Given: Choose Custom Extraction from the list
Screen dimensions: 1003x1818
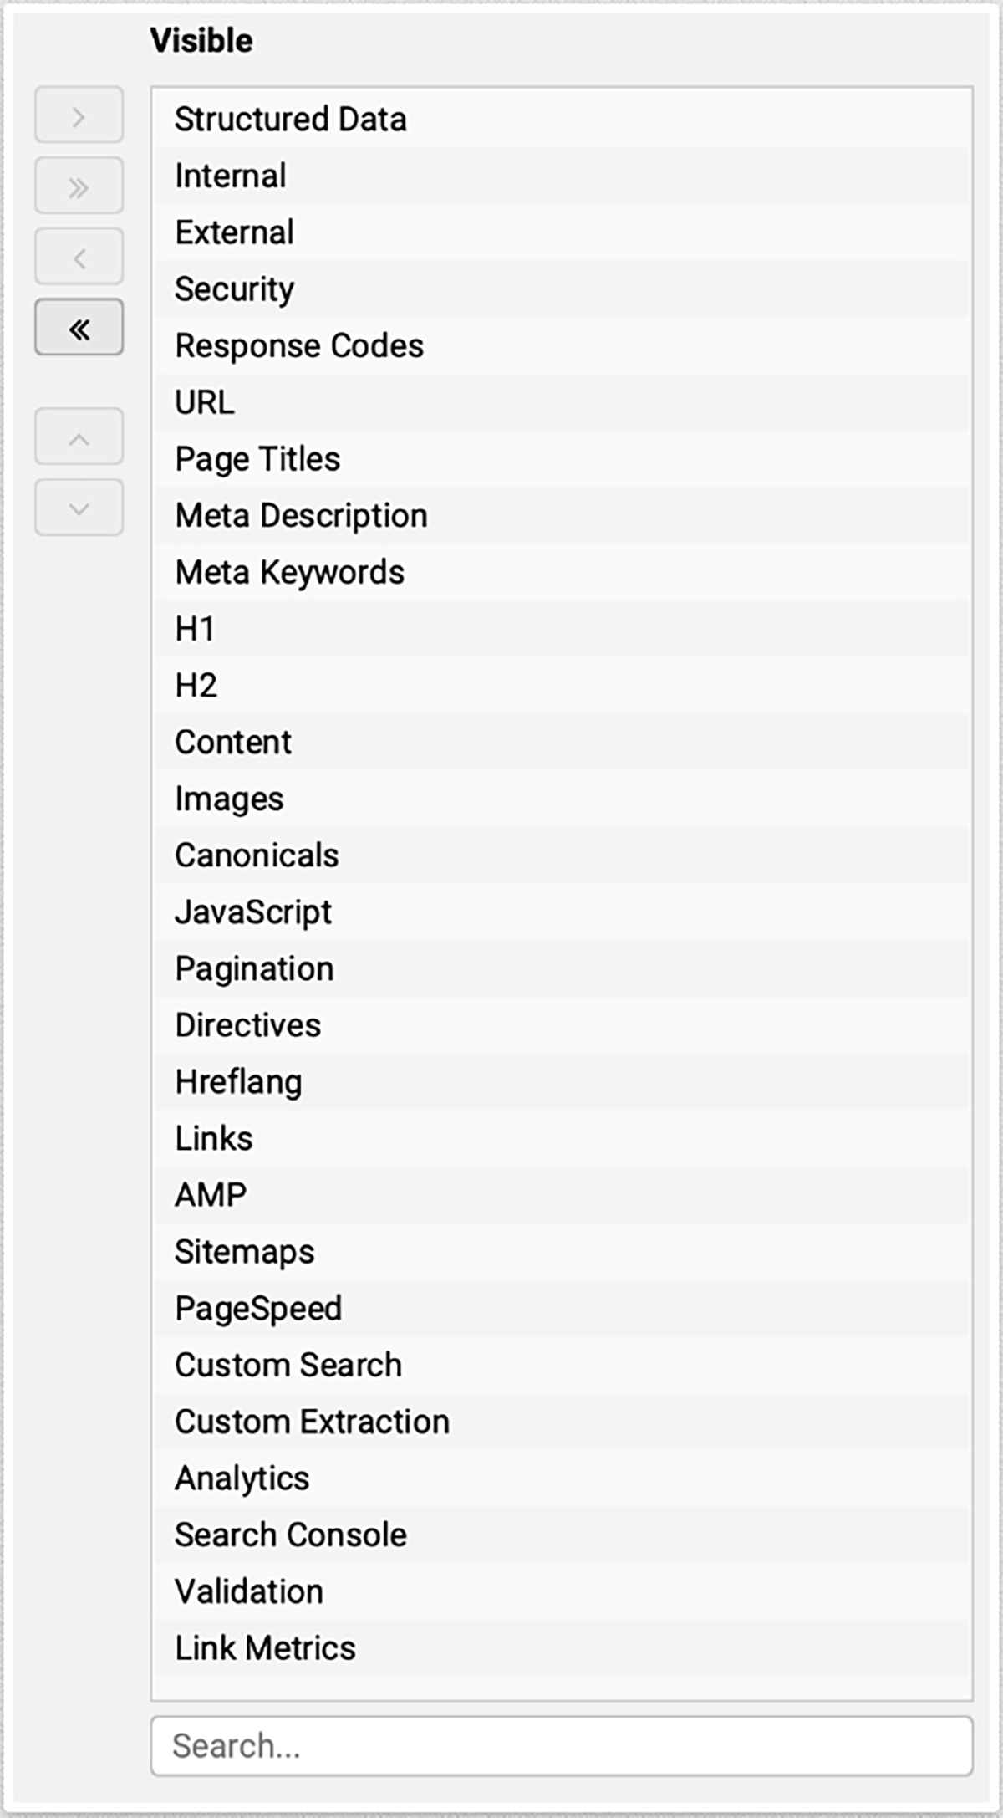Looking at the screenshot, I should point(562,1422).
